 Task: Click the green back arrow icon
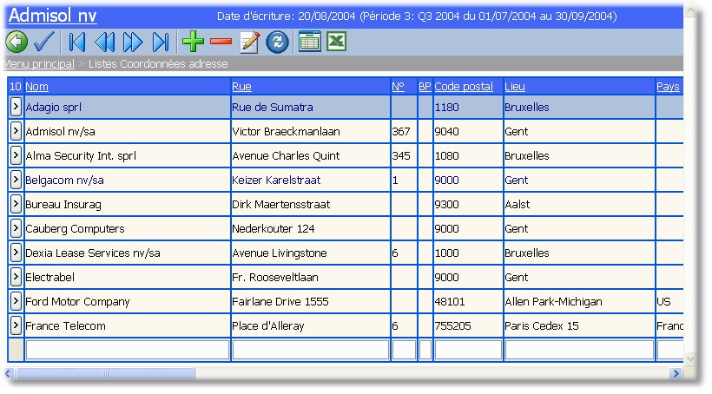click(16, 42)
